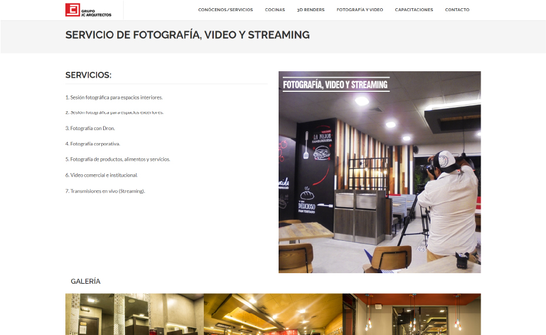Select the product and food photography item
546x335 pixels.
118,160
